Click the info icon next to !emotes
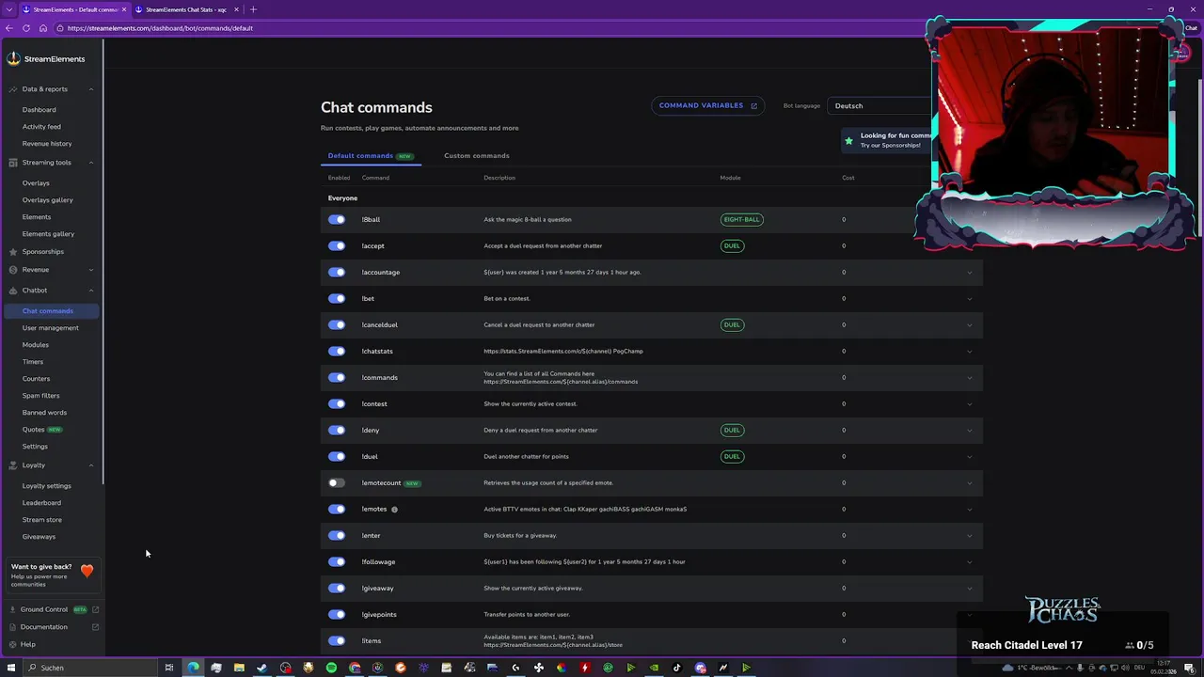Image resolution: width=1204 pixels, height=677 pixels. [394, 510]
